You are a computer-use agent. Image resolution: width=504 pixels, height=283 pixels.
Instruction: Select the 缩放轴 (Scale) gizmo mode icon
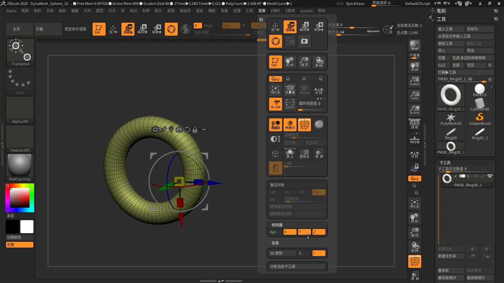click(x=304, y=26)
